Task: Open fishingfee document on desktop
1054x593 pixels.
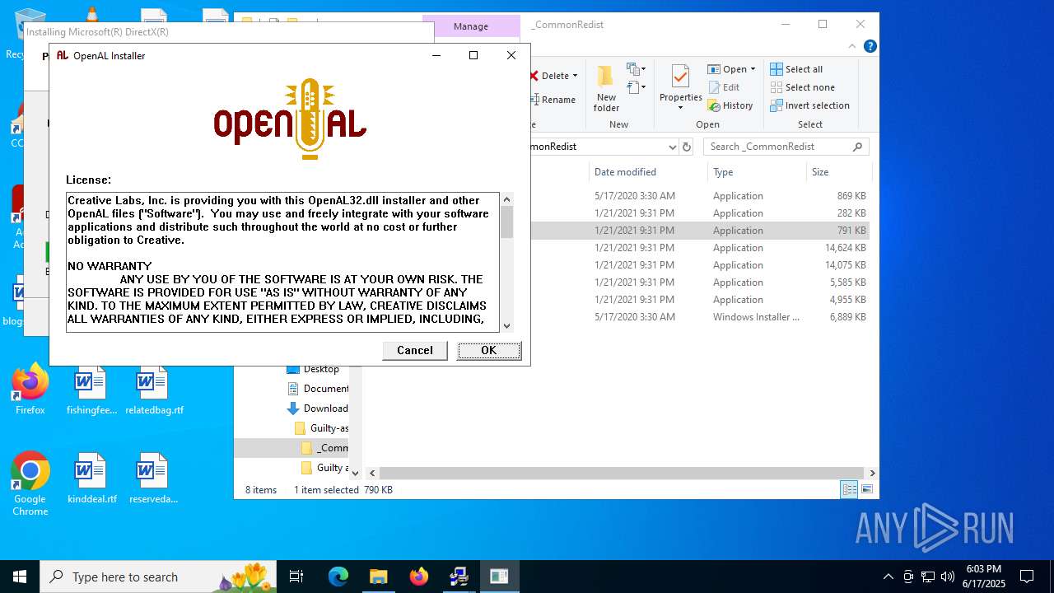Action: [x=91, y=390]
